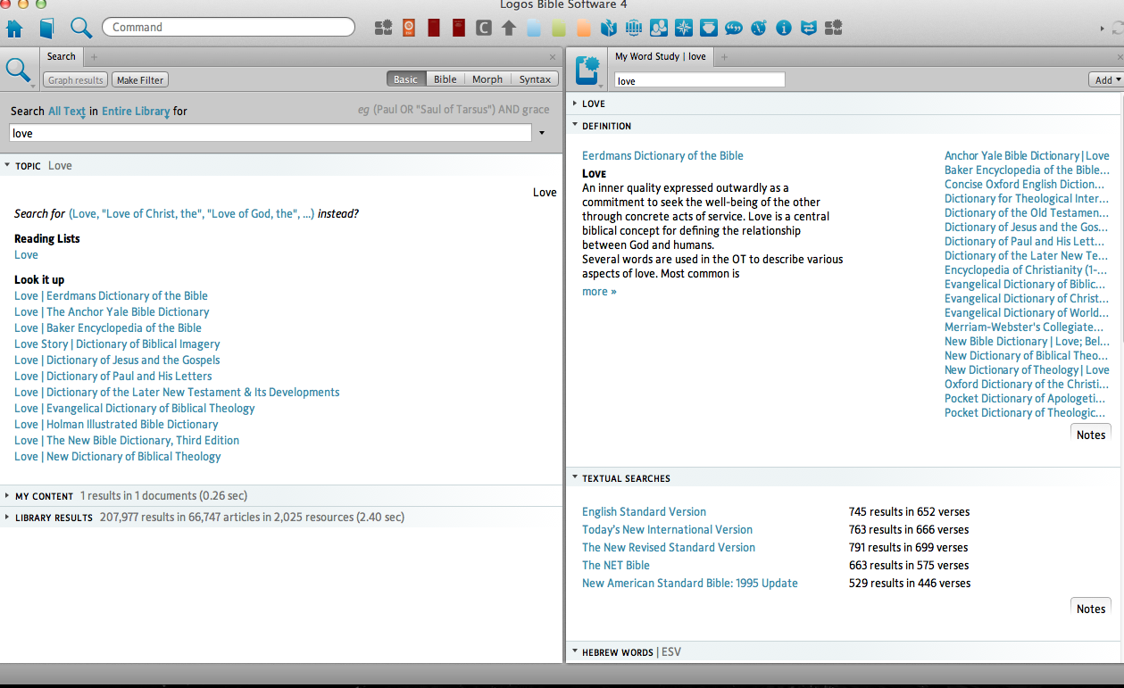The image size is (1124, 688).
Task: Click the gray C shortcut icon
Action: [483, 28]
